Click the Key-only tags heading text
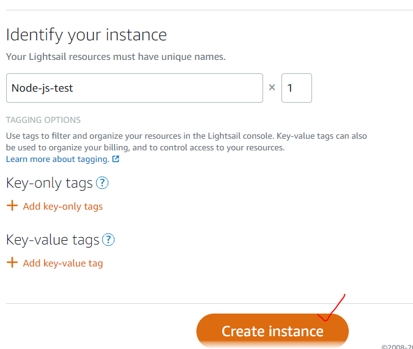This screenshot has width=413, height=349. pos(50,183)
